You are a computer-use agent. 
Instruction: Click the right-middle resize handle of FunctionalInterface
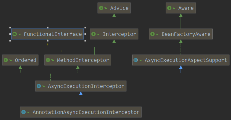point(85,34)
